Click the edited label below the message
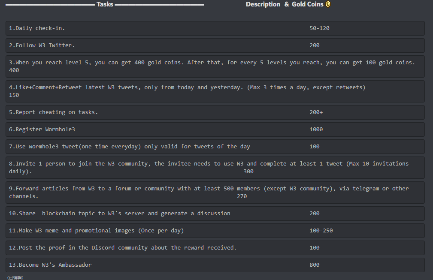This screenshot has height=280, width=433. click(15, 277)
